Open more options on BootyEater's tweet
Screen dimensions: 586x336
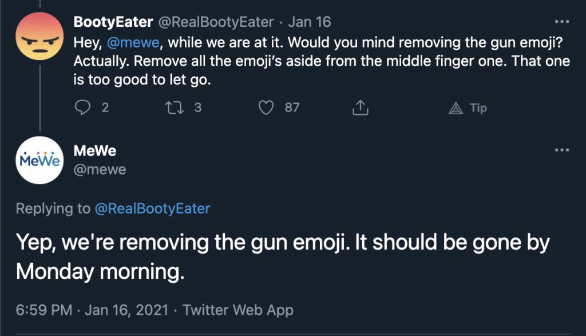pyautogui.click(x=562, y=22)
